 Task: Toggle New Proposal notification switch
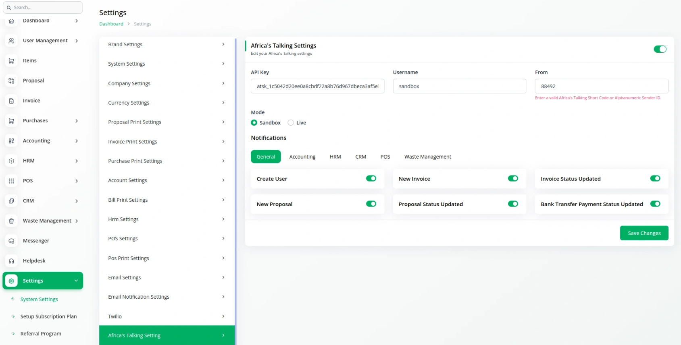371,204
